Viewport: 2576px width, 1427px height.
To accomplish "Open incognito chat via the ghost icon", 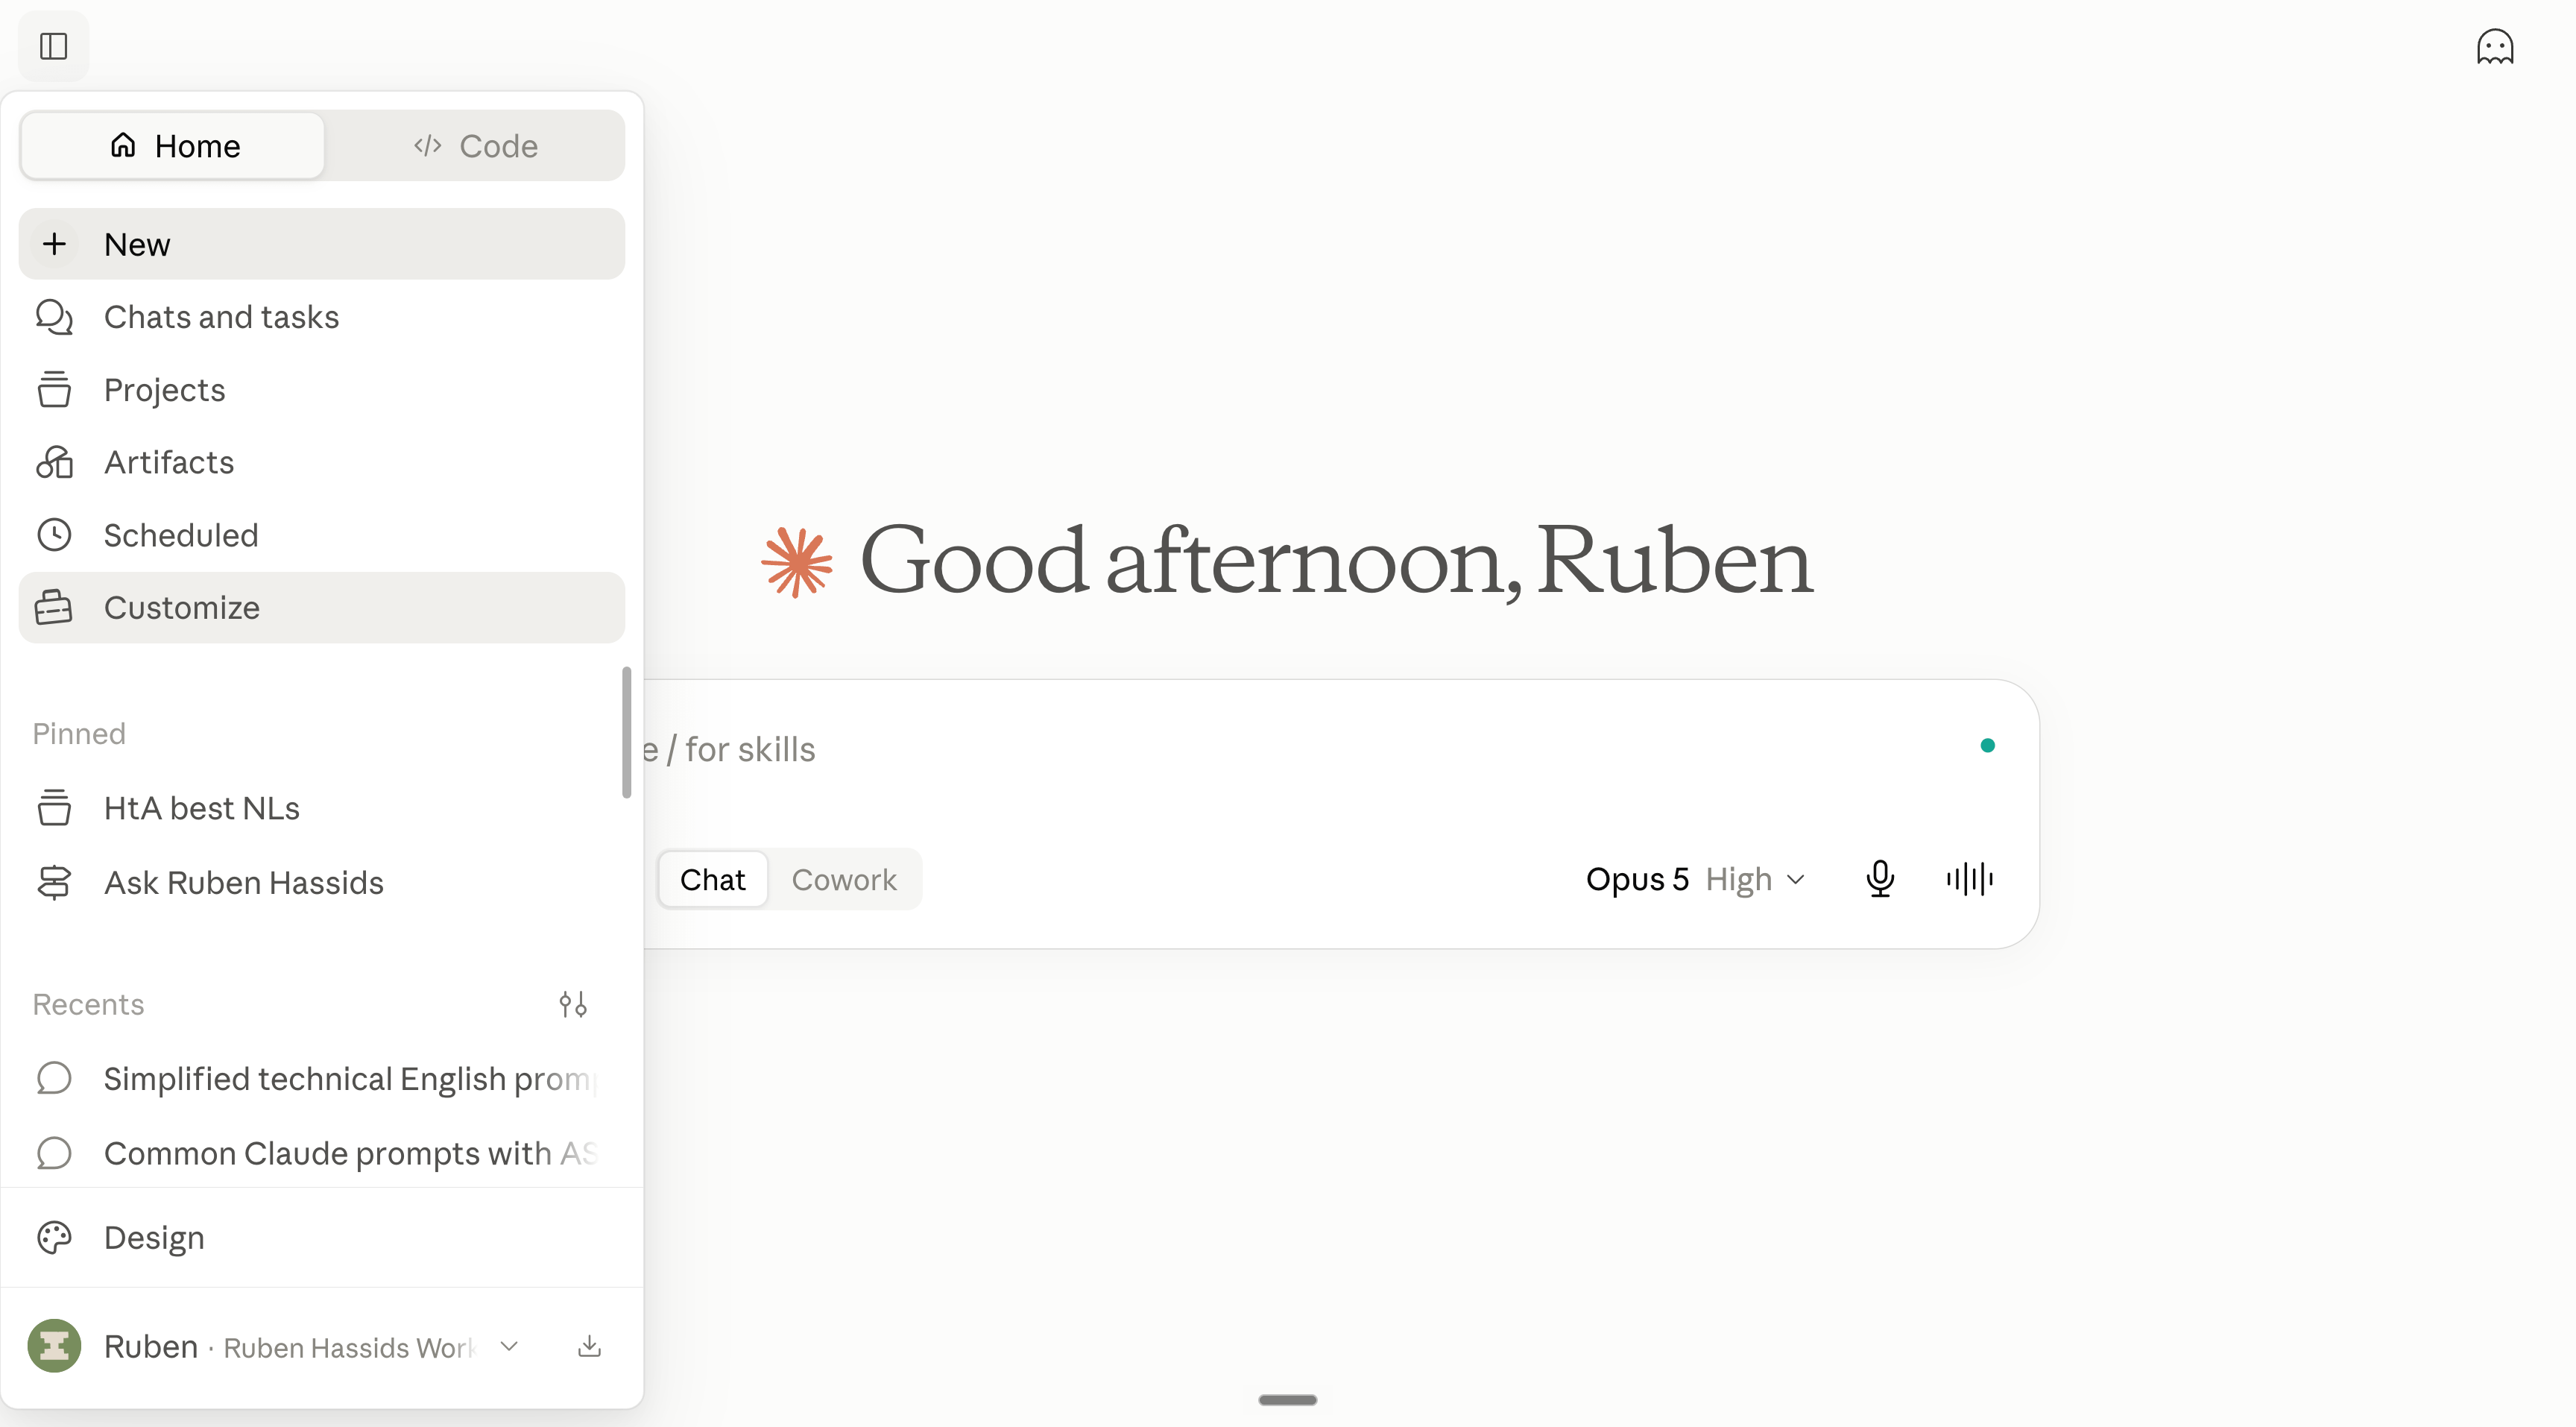I will 2495,46.
